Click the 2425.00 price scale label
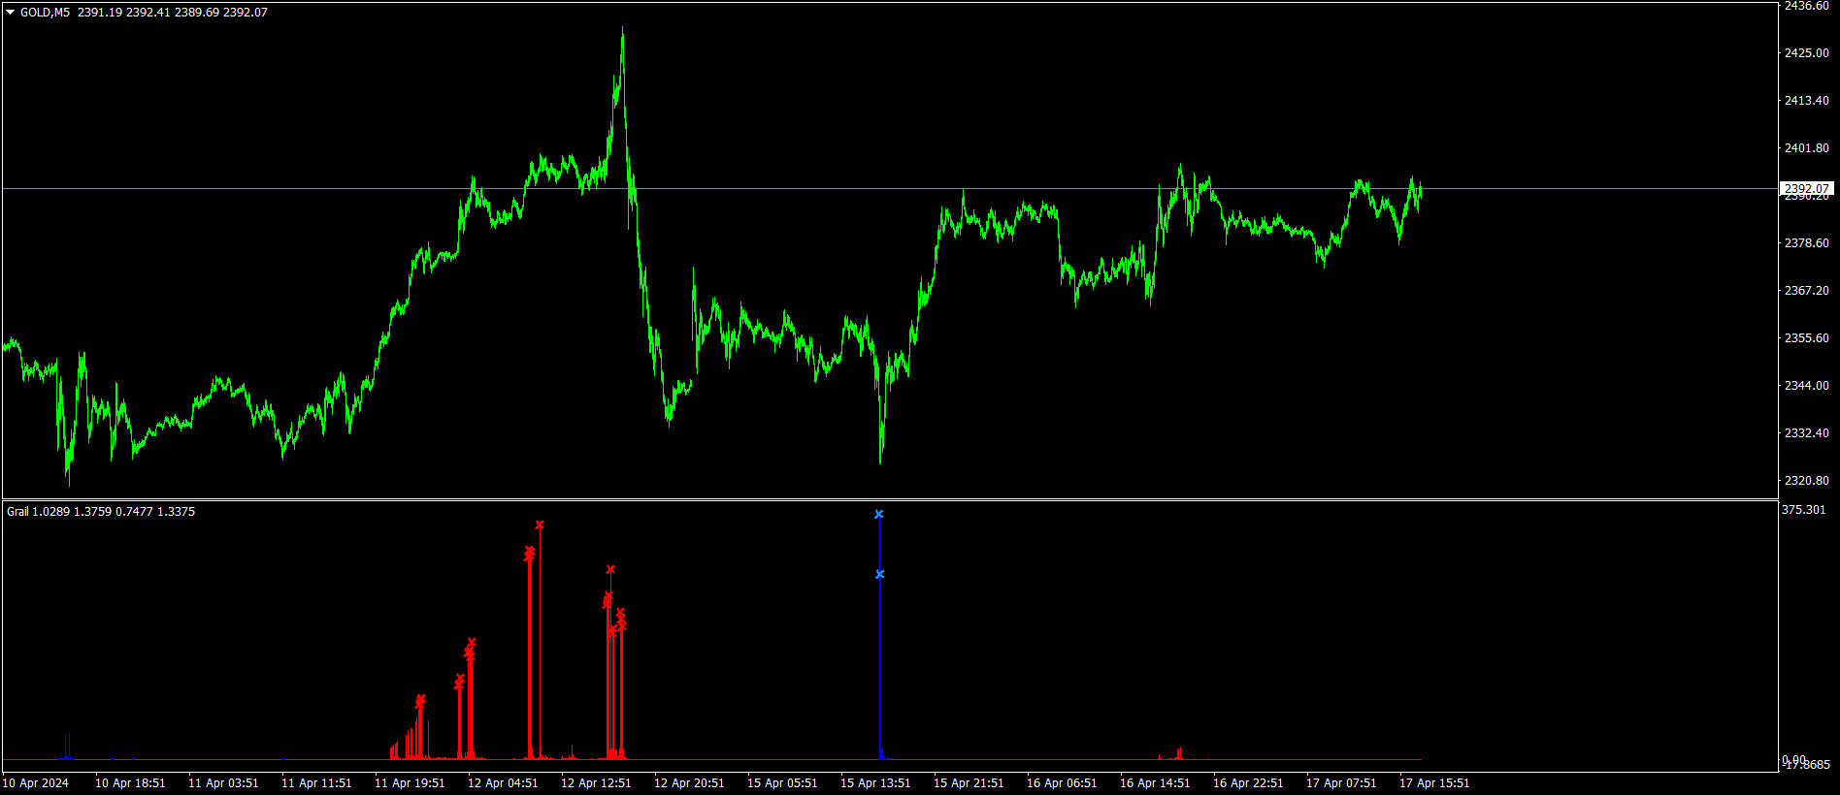1840x795 pixels. tap(1807, 53)
